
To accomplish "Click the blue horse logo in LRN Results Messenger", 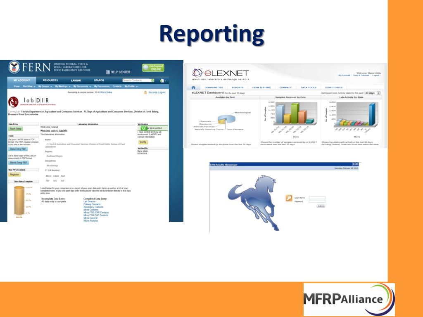I will click(253, 202).
